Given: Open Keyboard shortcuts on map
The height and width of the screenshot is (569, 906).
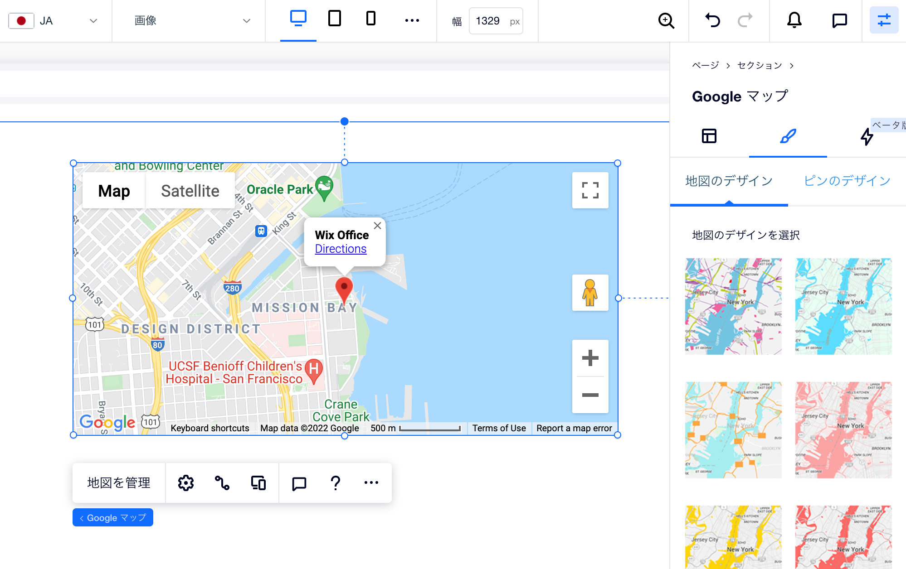Looking at the screenshot, I should 210,428.
